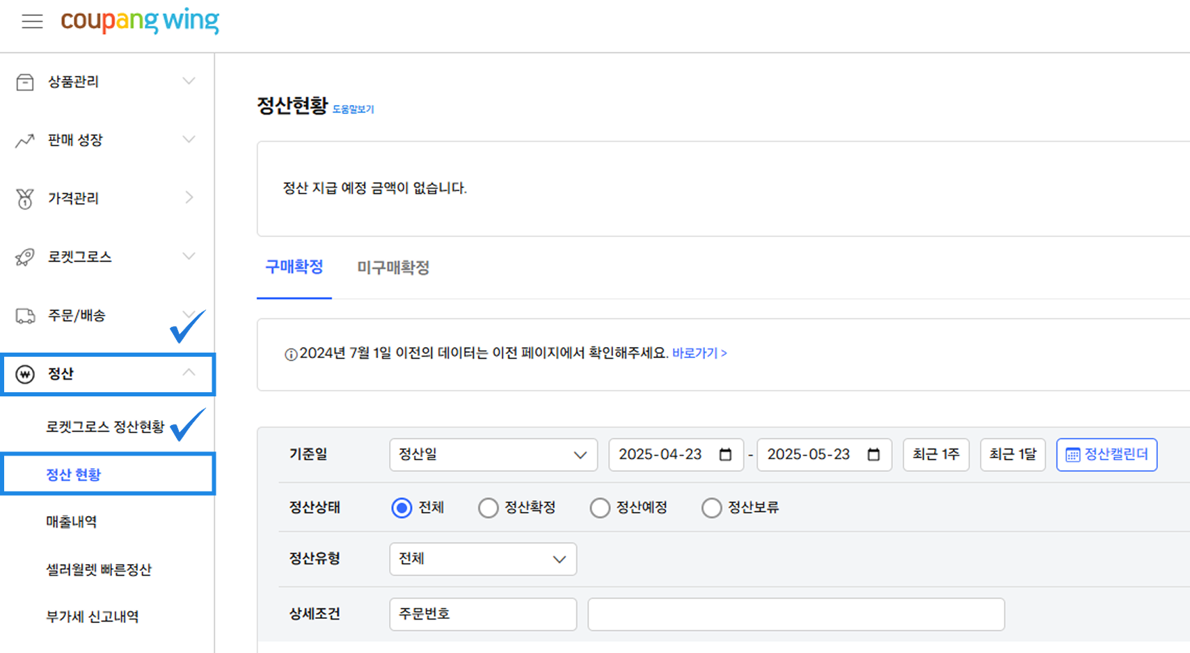Click the 정산 won coin icon

(25, 373)
